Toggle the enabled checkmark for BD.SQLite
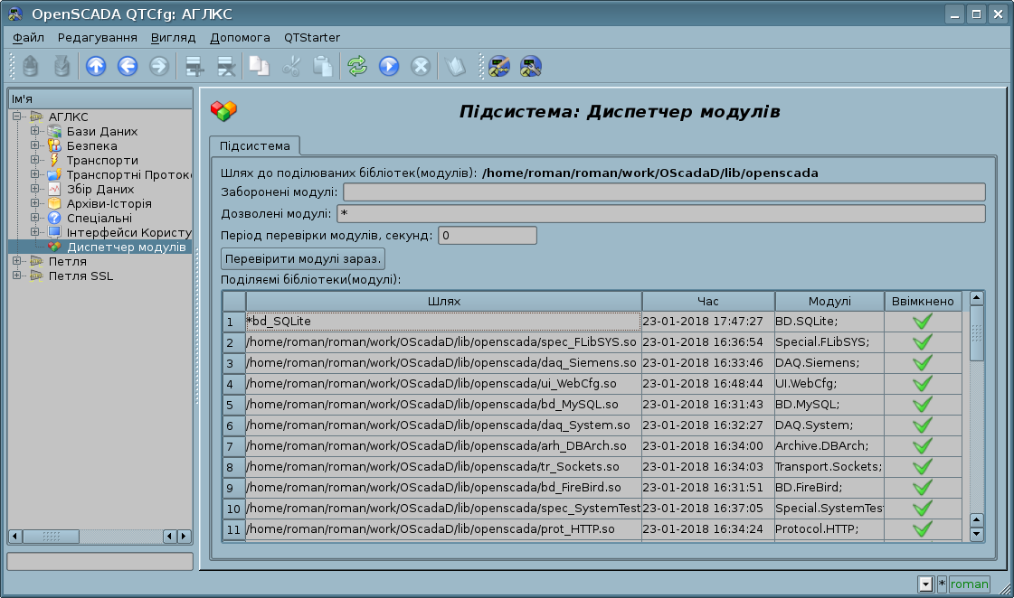Screen dimensions: 1014x598 [x=922, y=321]
